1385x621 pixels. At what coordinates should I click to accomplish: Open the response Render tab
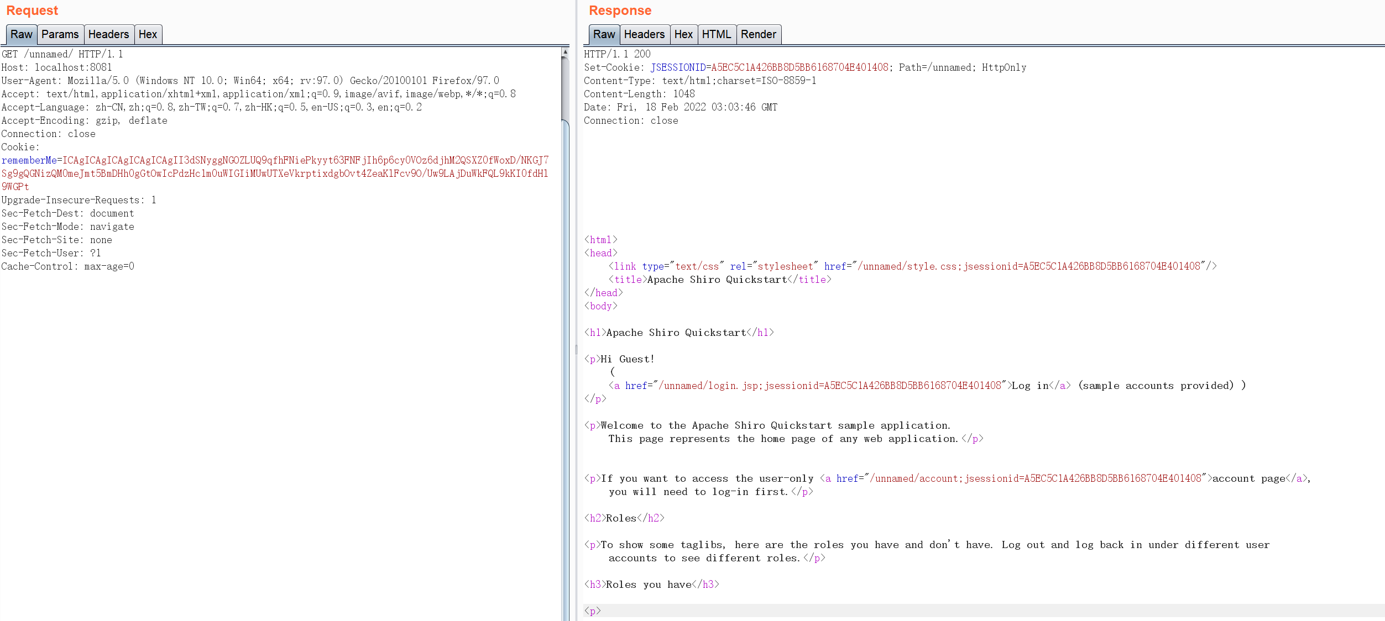[x=758, y=34]
